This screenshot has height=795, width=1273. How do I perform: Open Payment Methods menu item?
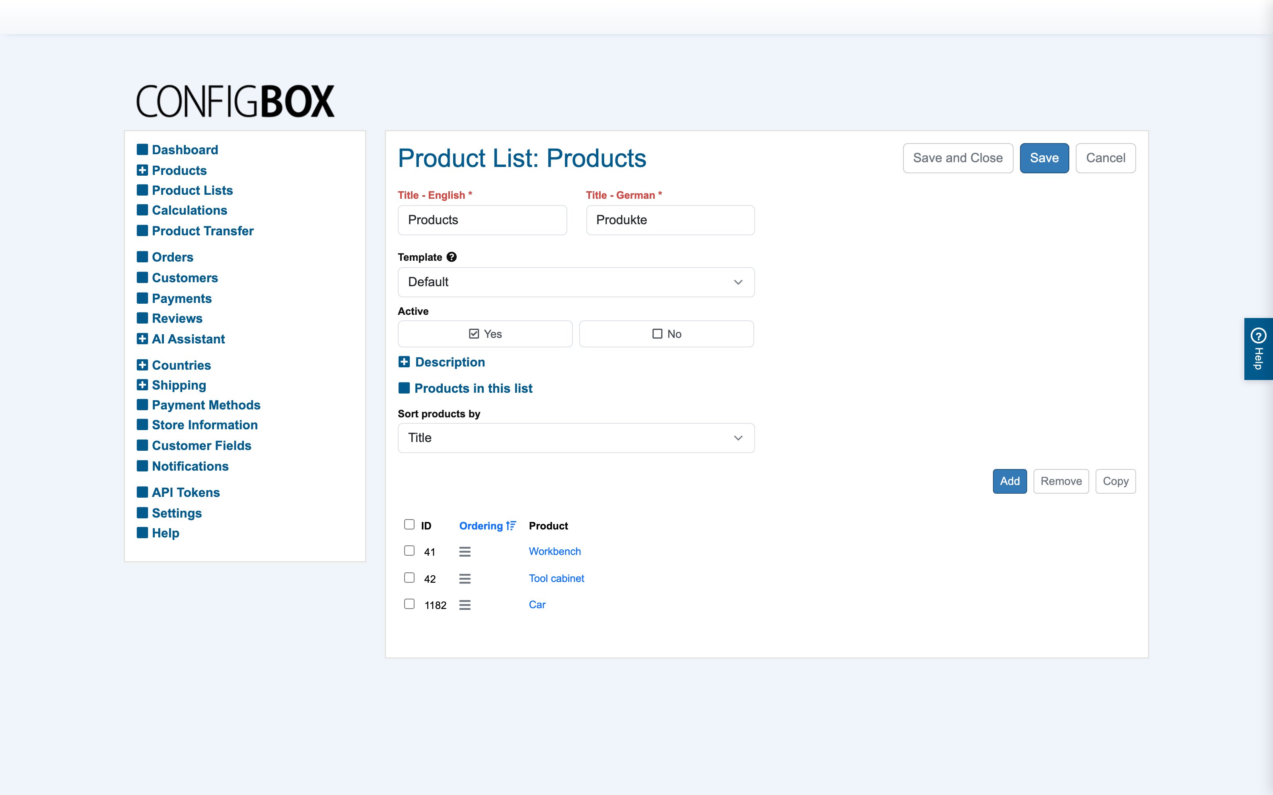click(x=206, y=405)
